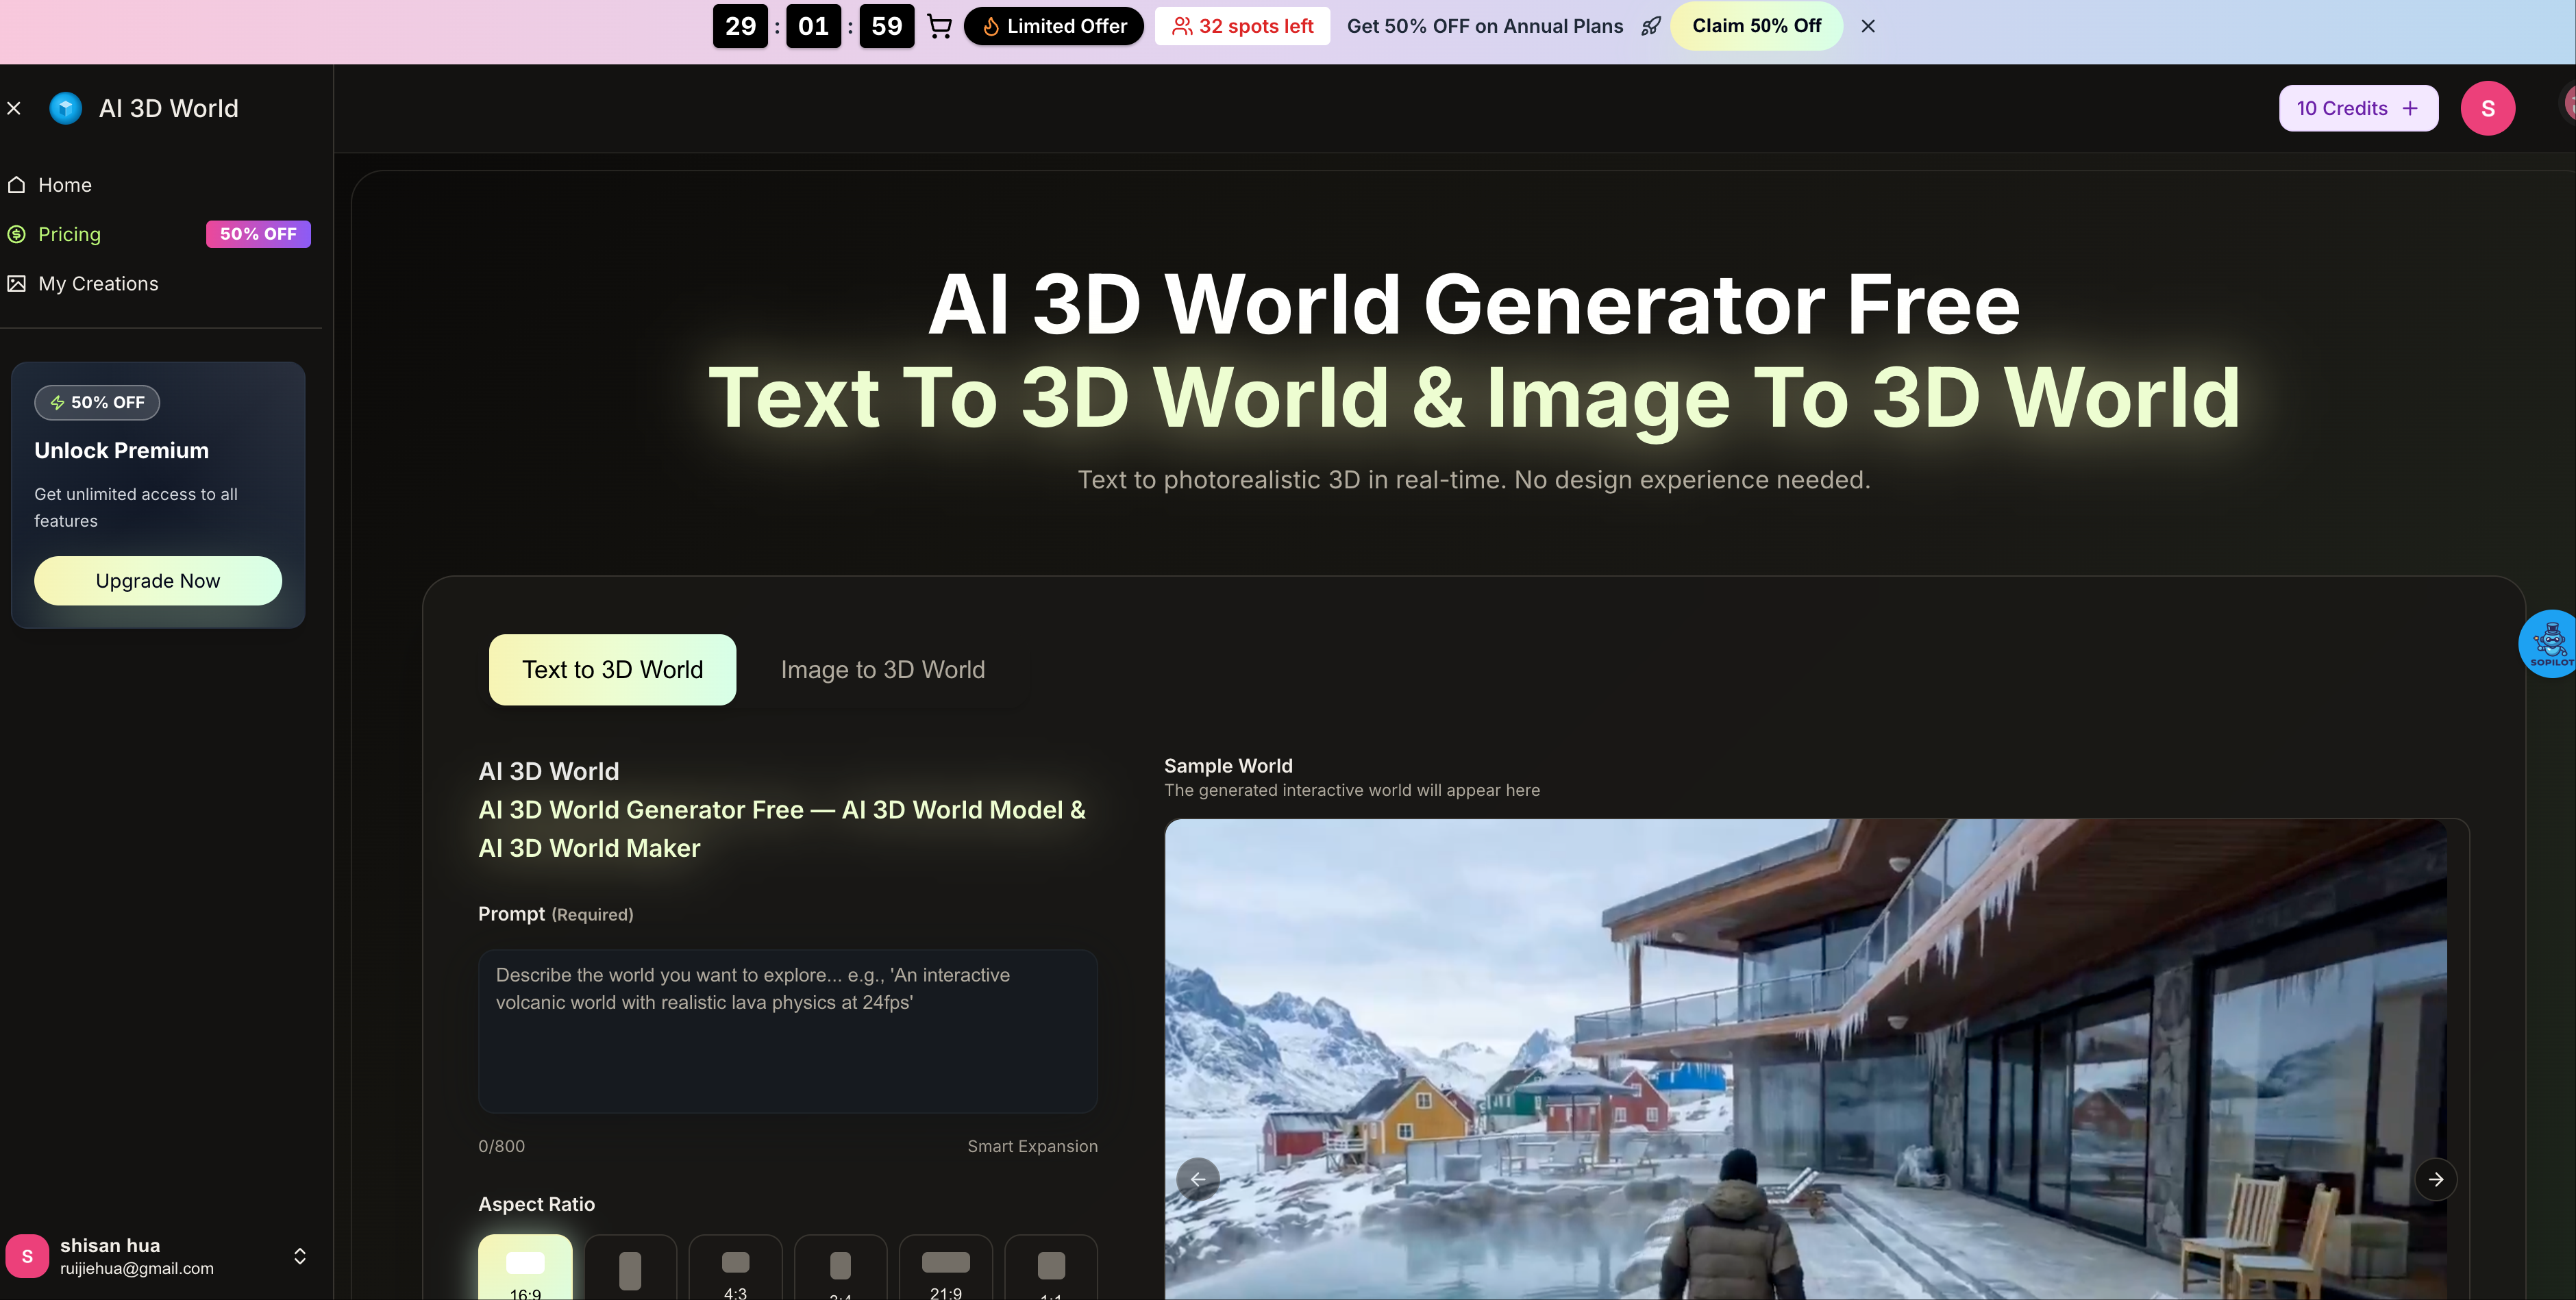Select the Pricing icon in the sidebar
Screen dimensions: 2576x1300
click(x=16, y=233)
